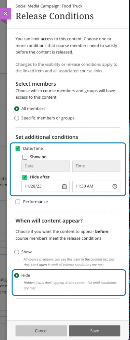Click the Show on Date field
Image resolution: width=130 pixels, height=340 pixels.
(45, 166)
